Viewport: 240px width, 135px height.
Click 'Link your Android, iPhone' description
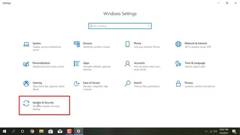point(147,47)
